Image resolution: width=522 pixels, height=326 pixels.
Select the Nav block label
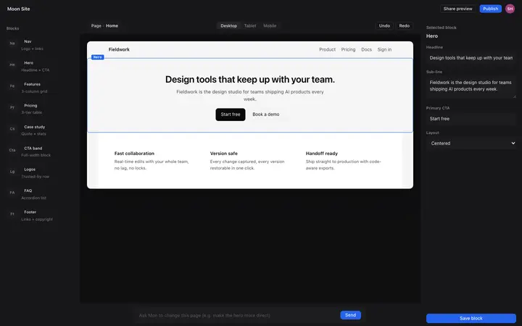tap(28, 41)
